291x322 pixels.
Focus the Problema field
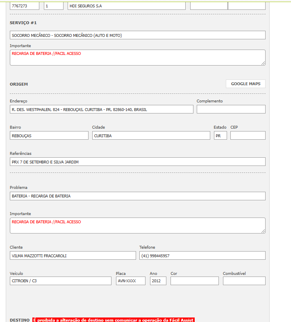[137, 196]
